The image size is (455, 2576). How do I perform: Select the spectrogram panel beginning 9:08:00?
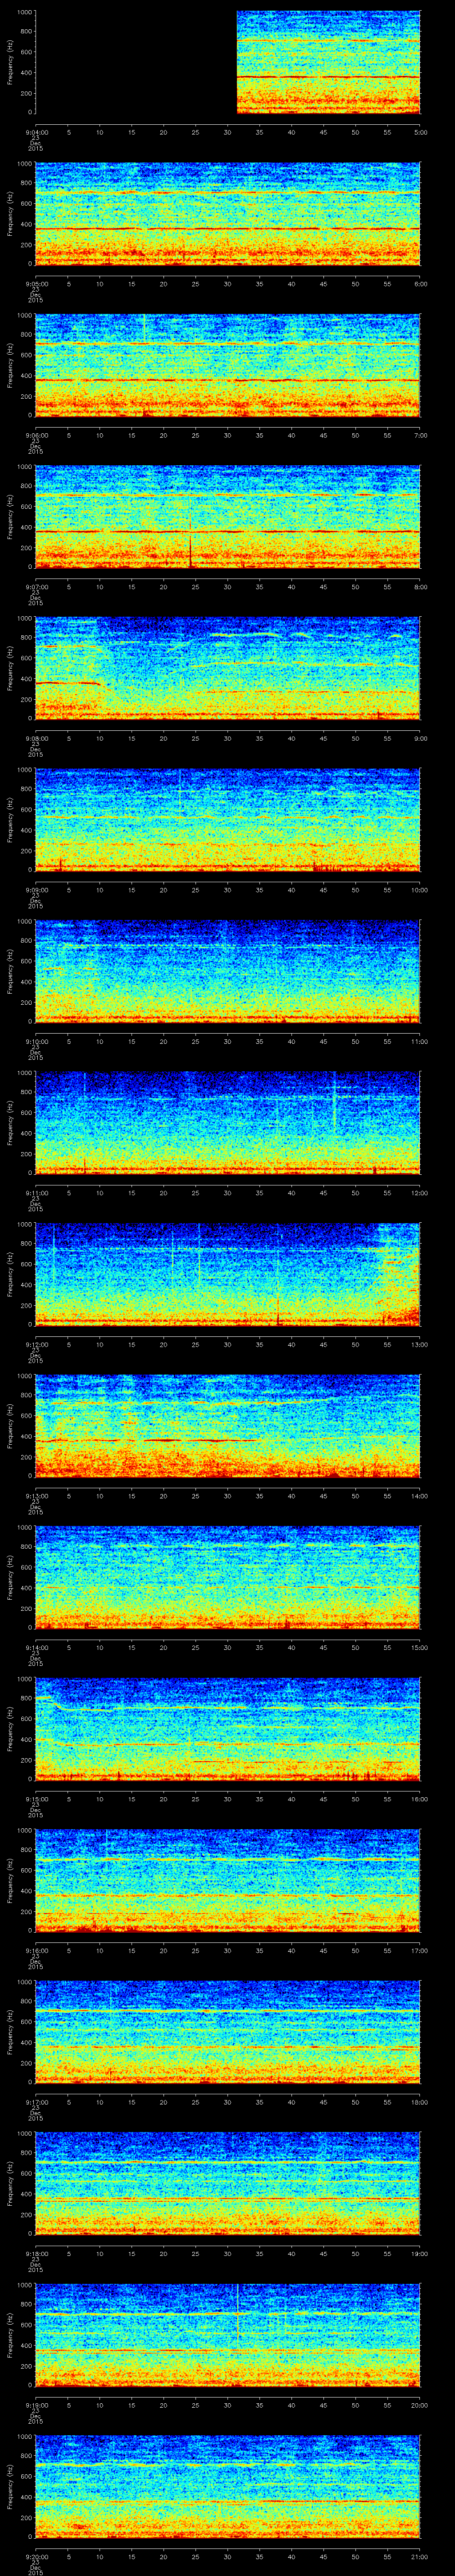click(x=228, y=669)
